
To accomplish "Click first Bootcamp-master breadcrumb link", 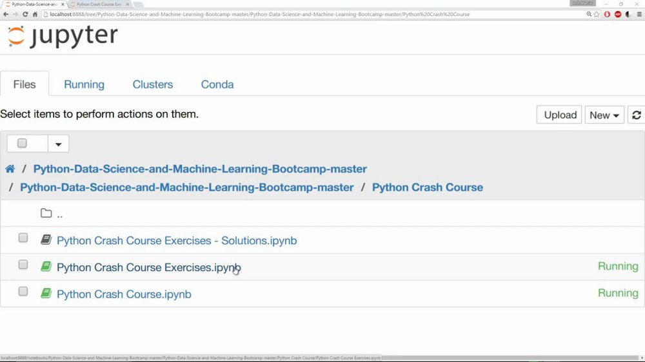I will (200, 169).
